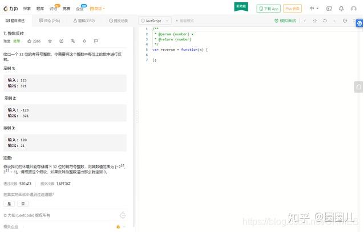
Task: Click example 3 output value 21
Action: pos(22,146)
